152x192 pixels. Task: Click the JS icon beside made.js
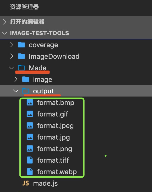26,183
